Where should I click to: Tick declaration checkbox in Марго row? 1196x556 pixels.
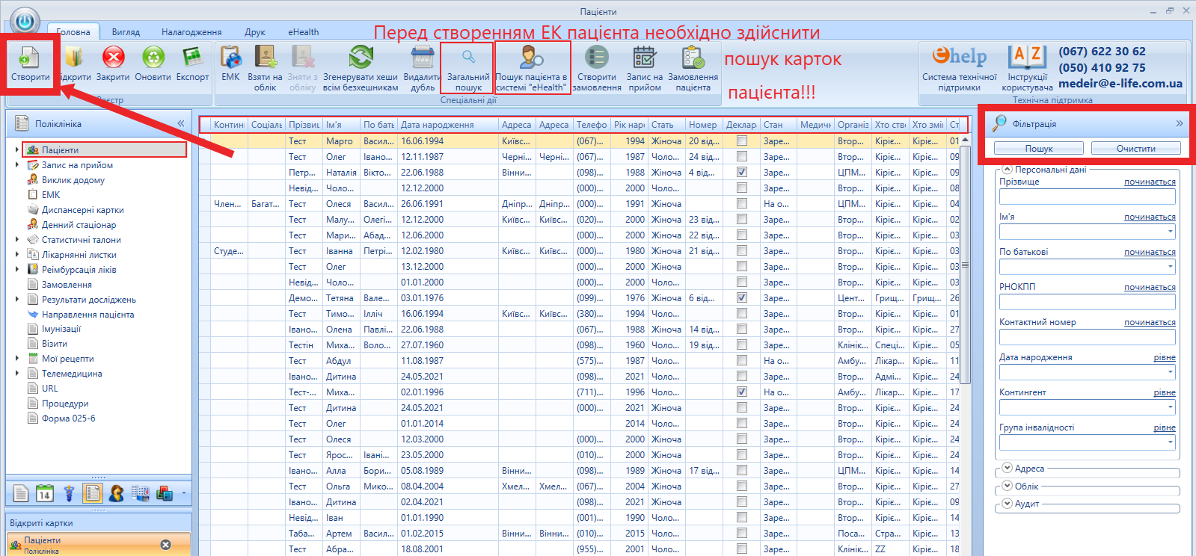tap(742, 140)
